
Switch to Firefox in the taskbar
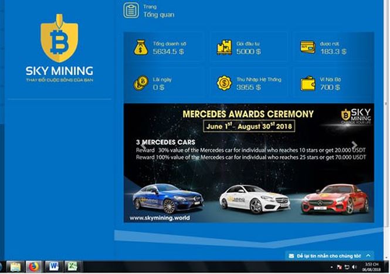point(34,267)
